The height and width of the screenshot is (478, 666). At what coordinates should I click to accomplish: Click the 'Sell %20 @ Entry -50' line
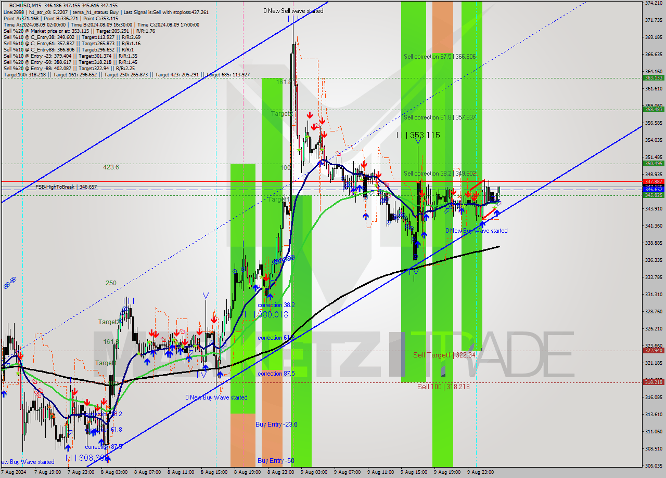pos(70,62)
